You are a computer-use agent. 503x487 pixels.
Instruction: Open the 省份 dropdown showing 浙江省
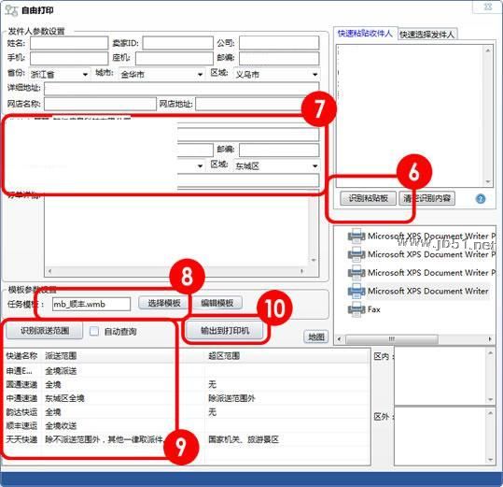60,74
